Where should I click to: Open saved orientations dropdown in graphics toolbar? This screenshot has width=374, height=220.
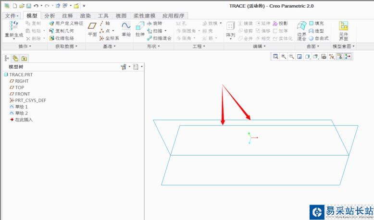(x=315, y=57)
